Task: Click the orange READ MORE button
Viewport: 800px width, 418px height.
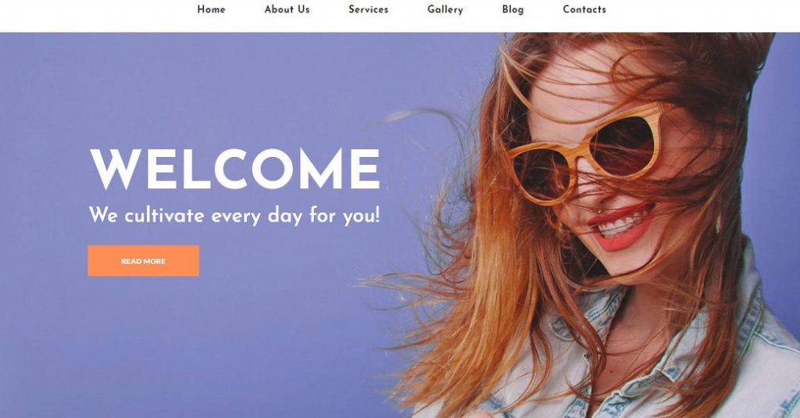Action: 144,261
